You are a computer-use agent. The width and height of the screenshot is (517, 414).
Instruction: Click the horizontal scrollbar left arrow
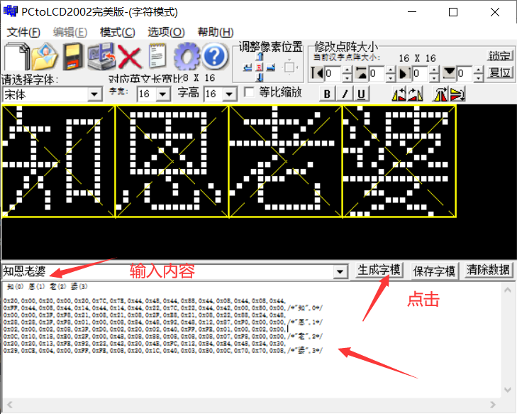[x=9, y=405]
